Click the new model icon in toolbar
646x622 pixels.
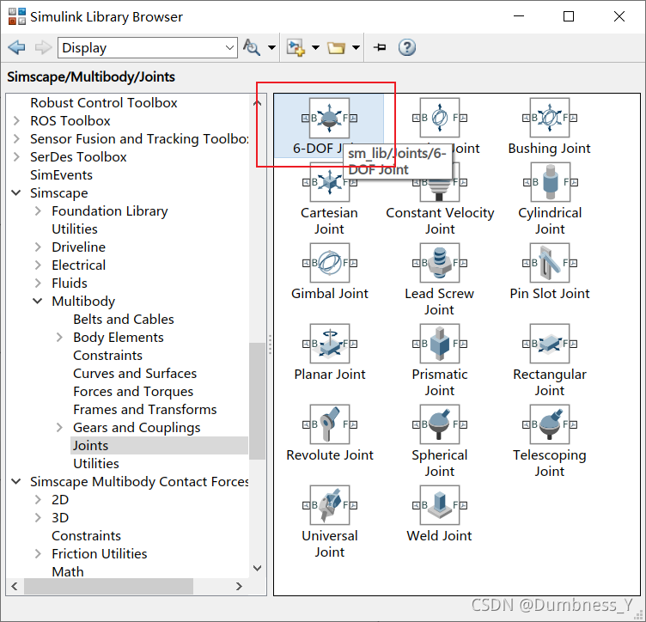tap(296, 48)
